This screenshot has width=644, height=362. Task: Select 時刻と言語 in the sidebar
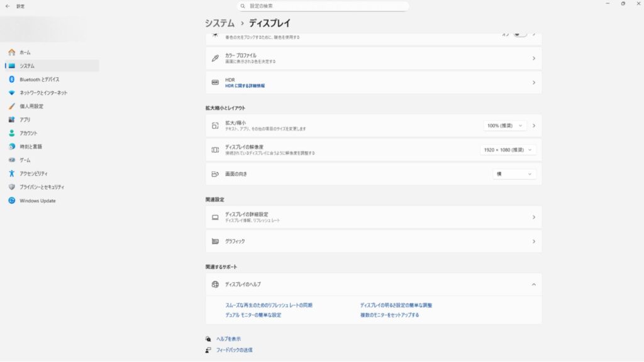pos(31,146)
